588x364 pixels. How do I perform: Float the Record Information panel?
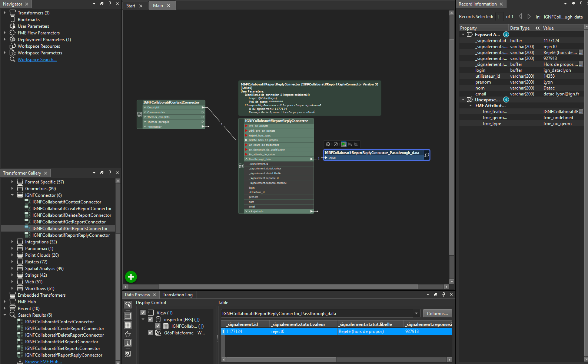[573, 4]
